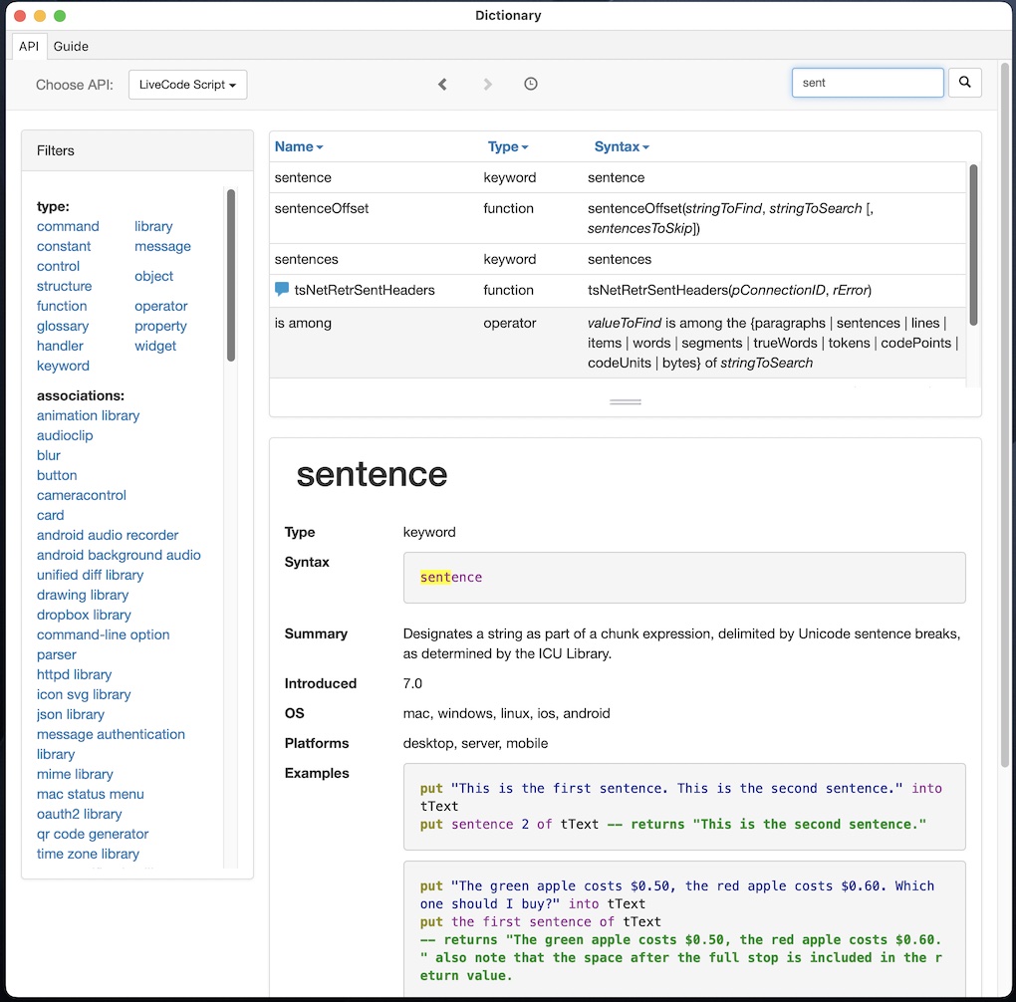Open history with the clock icon

531,85
